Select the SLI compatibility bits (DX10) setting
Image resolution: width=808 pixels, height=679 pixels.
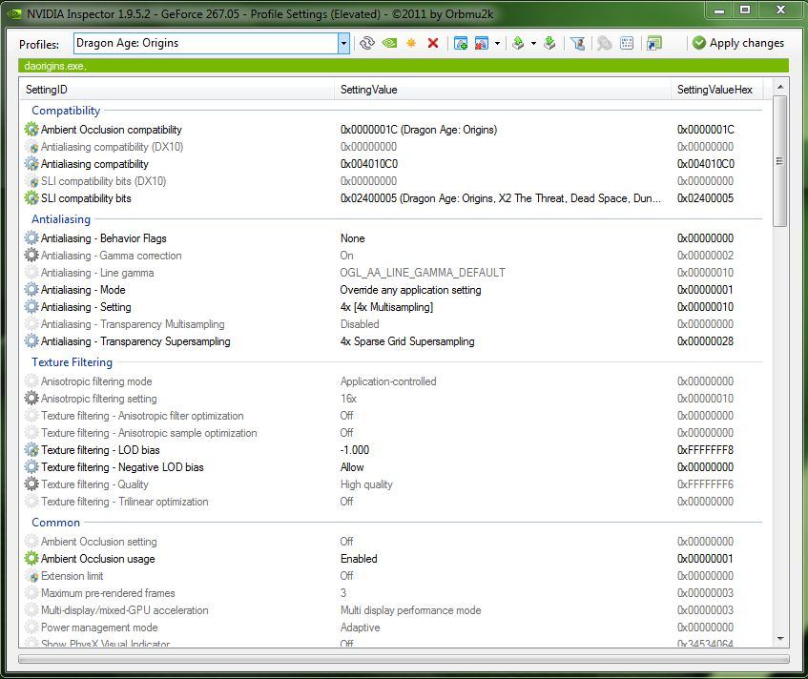tap(103, 181)
